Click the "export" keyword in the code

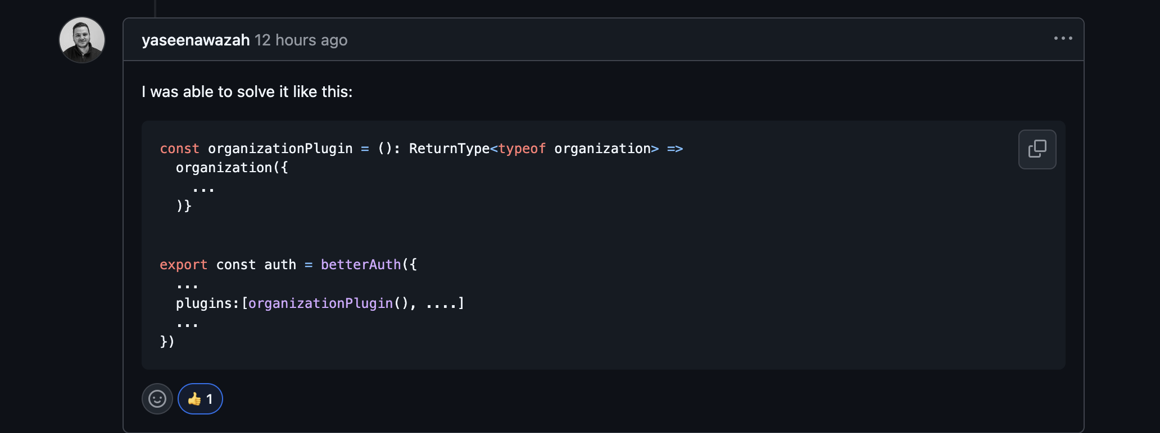183,265
